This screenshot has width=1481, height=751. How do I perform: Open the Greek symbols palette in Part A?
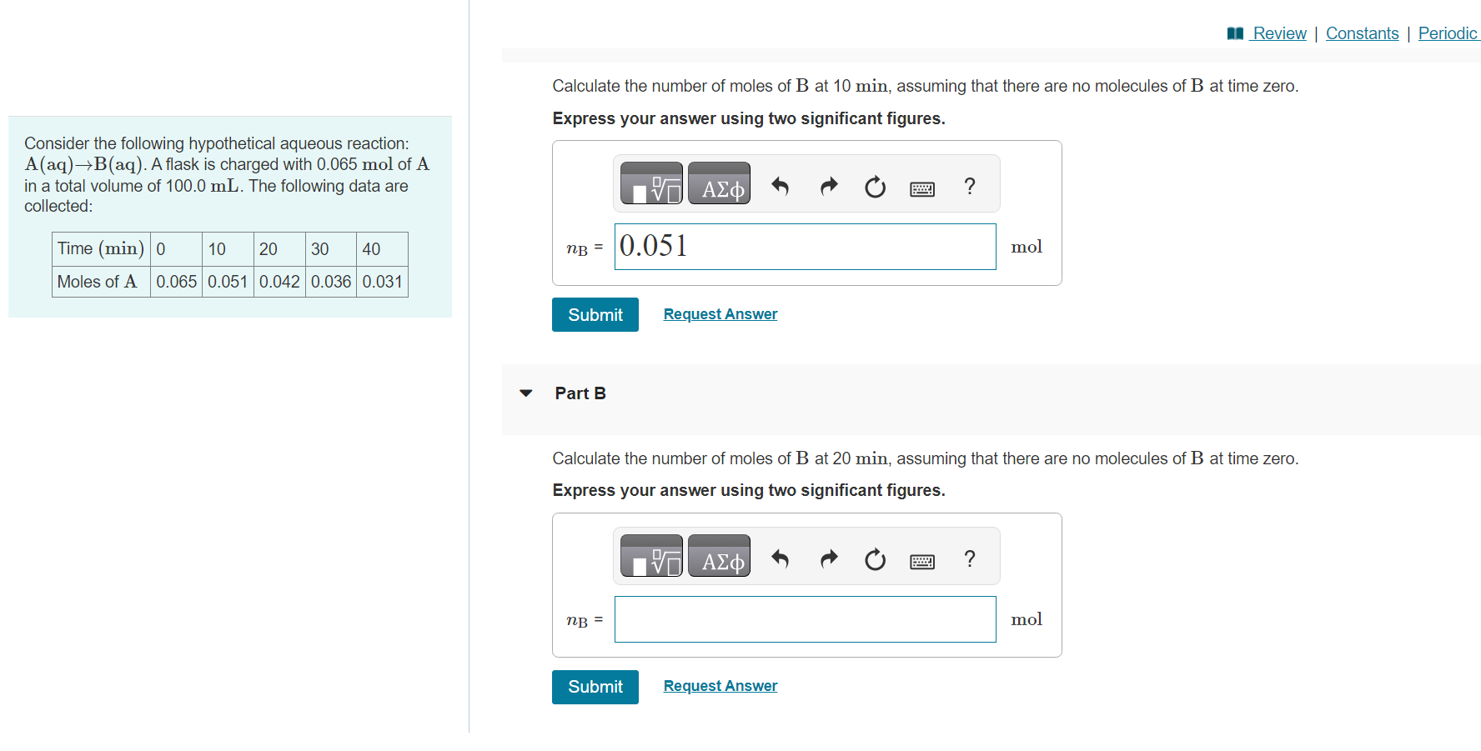click(719, 183)
